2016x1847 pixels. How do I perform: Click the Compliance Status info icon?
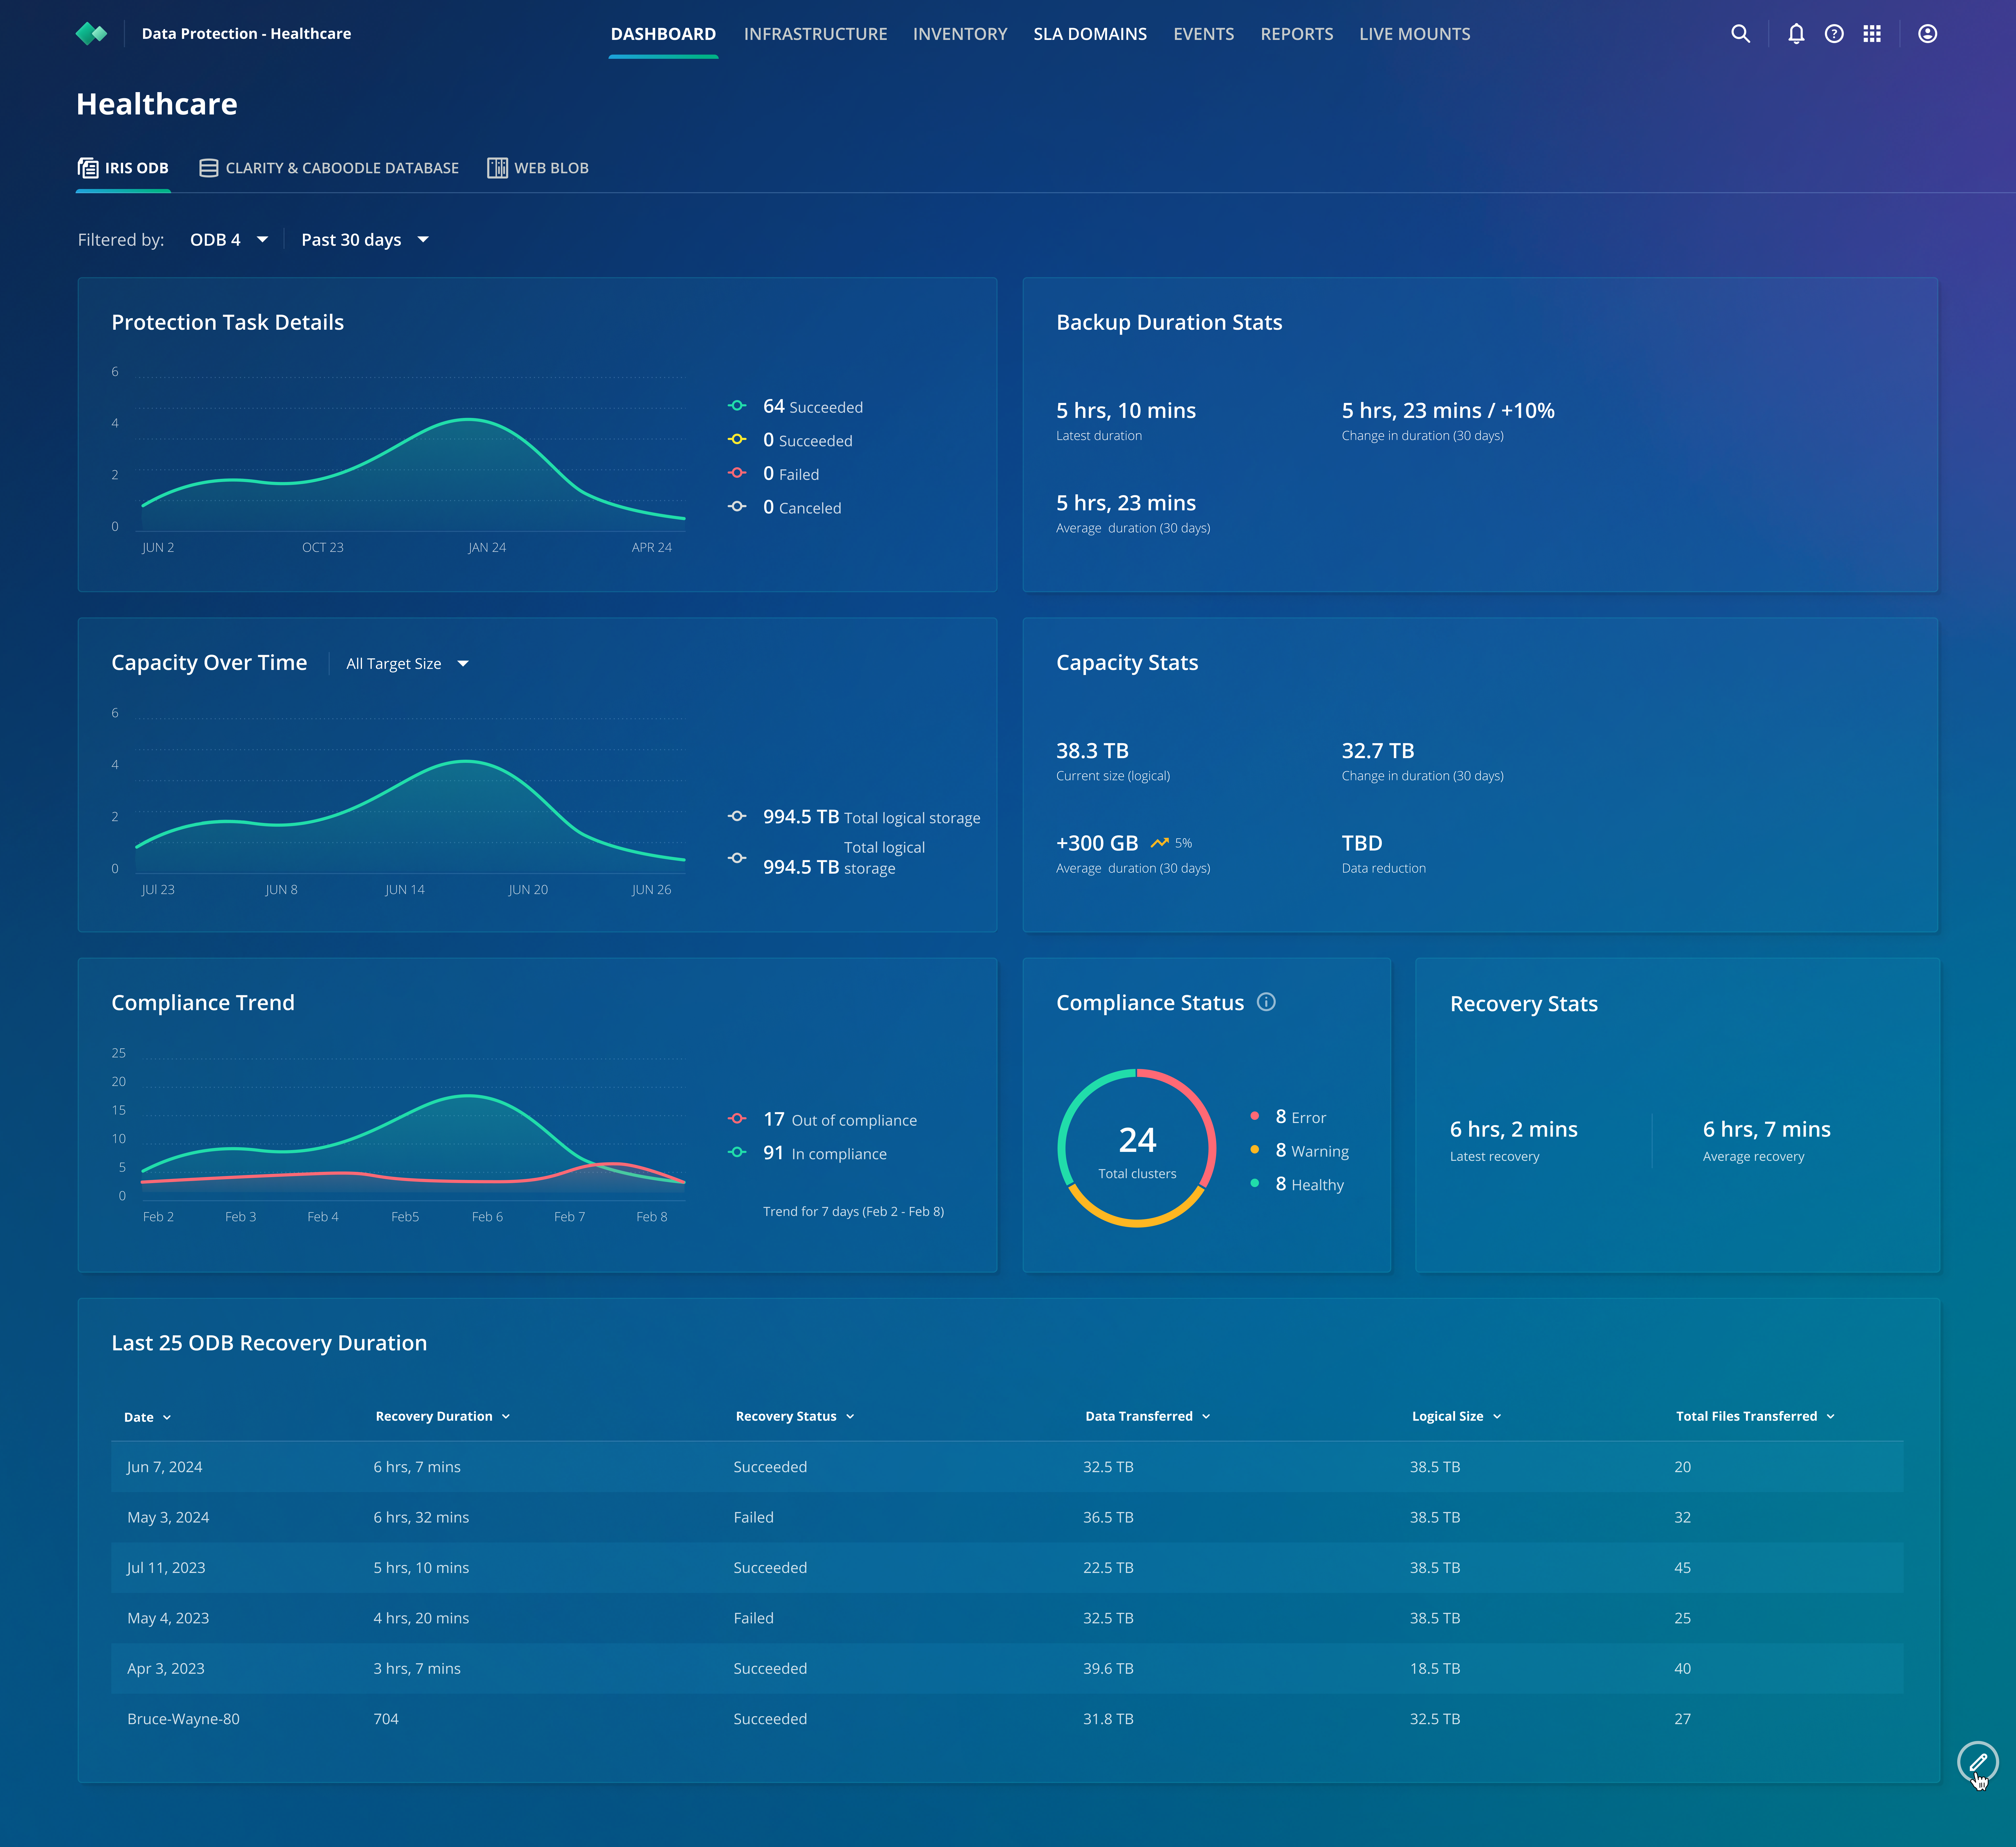click(x=1266, y=1002)
